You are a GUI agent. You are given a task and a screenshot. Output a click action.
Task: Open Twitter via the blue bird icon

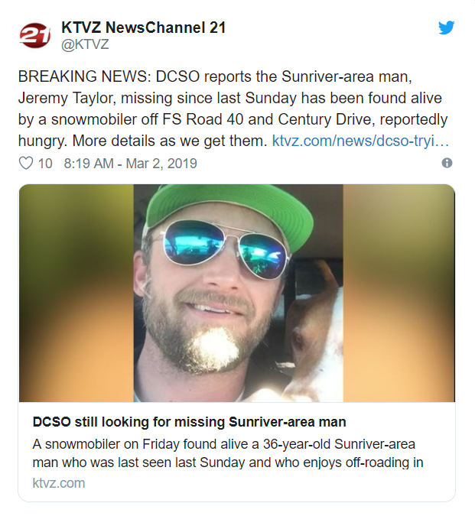[446, 28]
